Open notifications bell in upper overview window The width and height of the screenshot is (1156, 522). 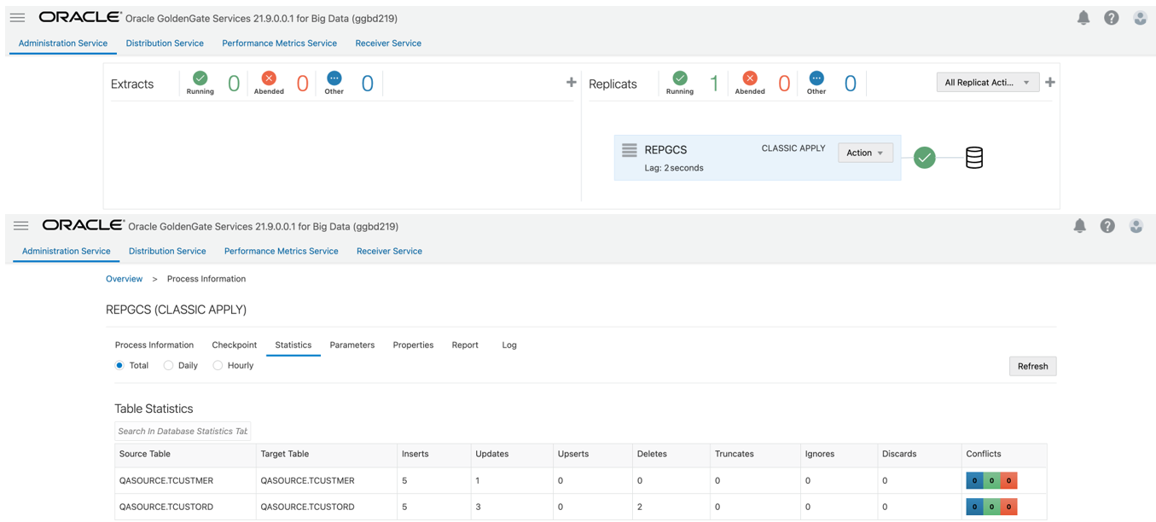tap(1083, 17)
